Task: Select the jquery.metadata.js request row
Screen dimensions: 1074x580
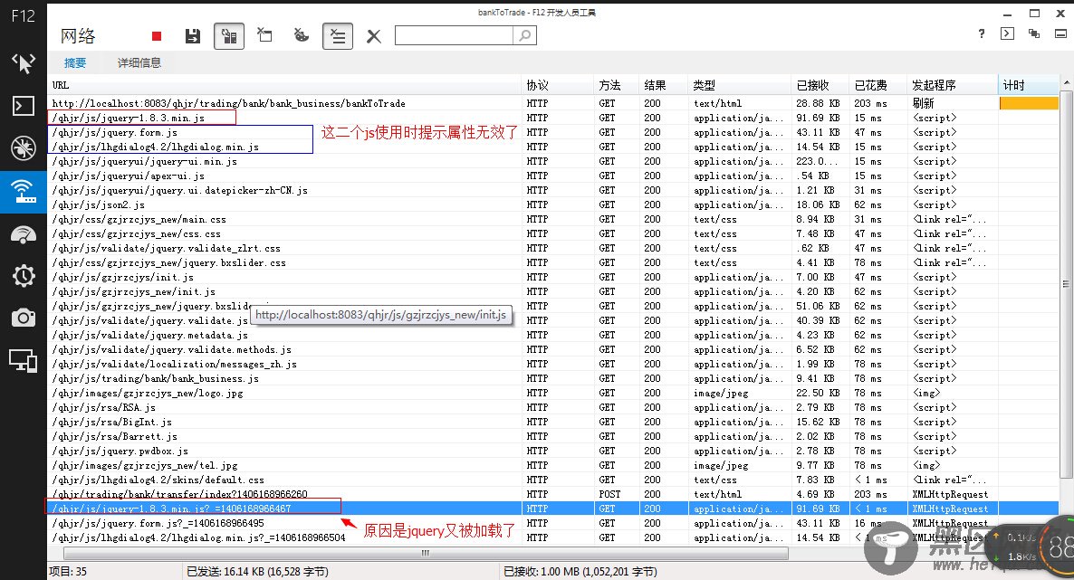Action: pyautogui.click(x=552, y=335)
